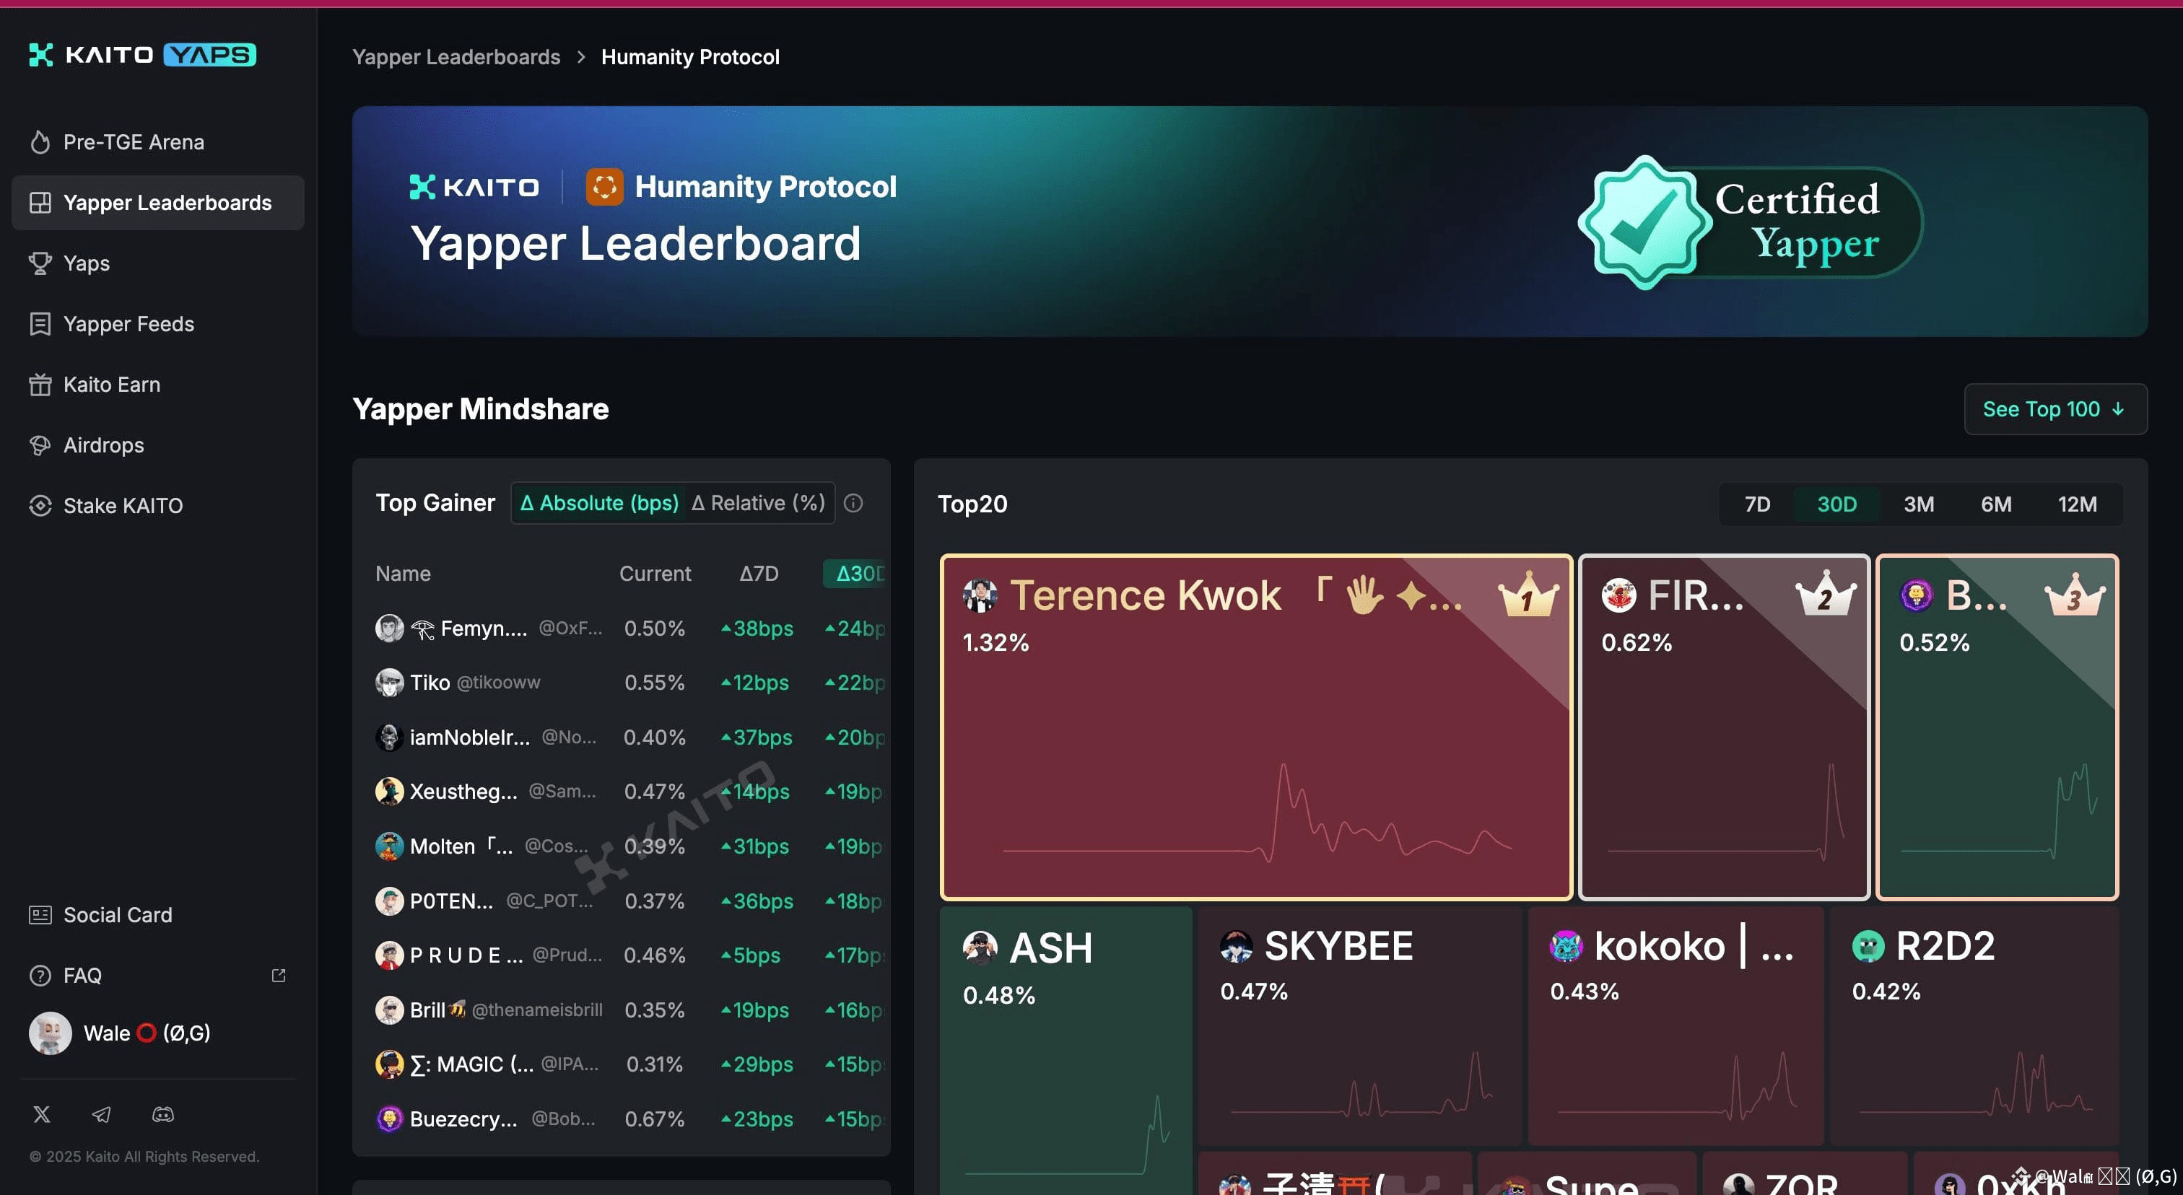Click the Kaito Yaps logo
This screenshot has height=1195, width=2183.
tap(142, 55)
